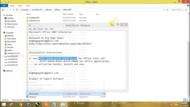Maximize the Serial_No.txt Notepad window
The image size is (190, 107).
118,25
